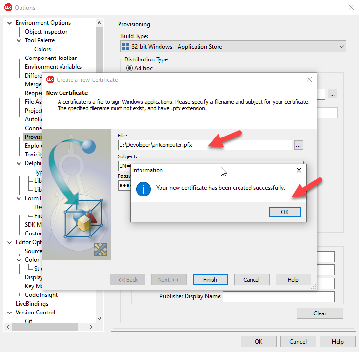Collapse the Version Control tree node
This screenshot has width=359, height=352.
pos(10,313)
